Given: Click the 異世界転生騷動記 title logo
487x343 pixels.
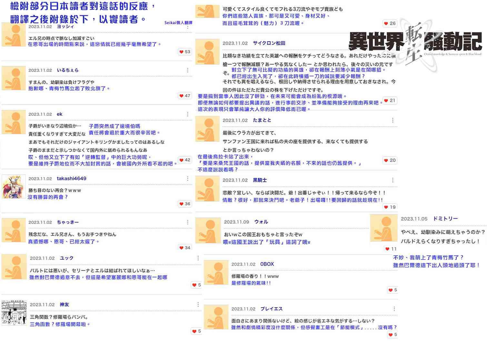Looking at the screenshot, I should coord(415,43).
